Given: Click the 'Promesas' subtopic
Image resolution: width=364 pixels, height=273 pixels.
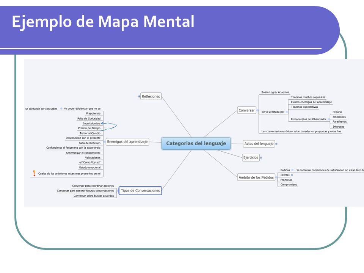Looking at the screenshot, I should [x=286, y=180].
